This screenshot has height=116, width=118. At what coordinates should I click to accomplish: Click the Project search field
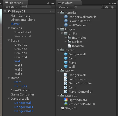(88, 7)
